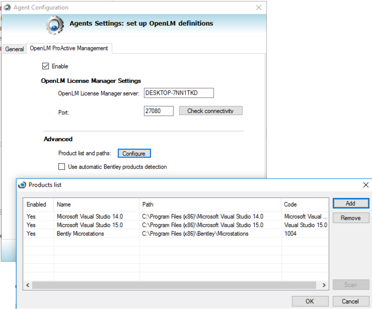The width and height of the screenshot is (372, 309).
Task: Click the License Manager server input field
Action: click(178, 93)
